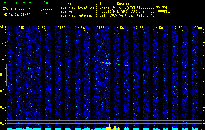
Task: Click the receiving location Ogaki, Gifu, JAPAN
Action: [135, 7]
